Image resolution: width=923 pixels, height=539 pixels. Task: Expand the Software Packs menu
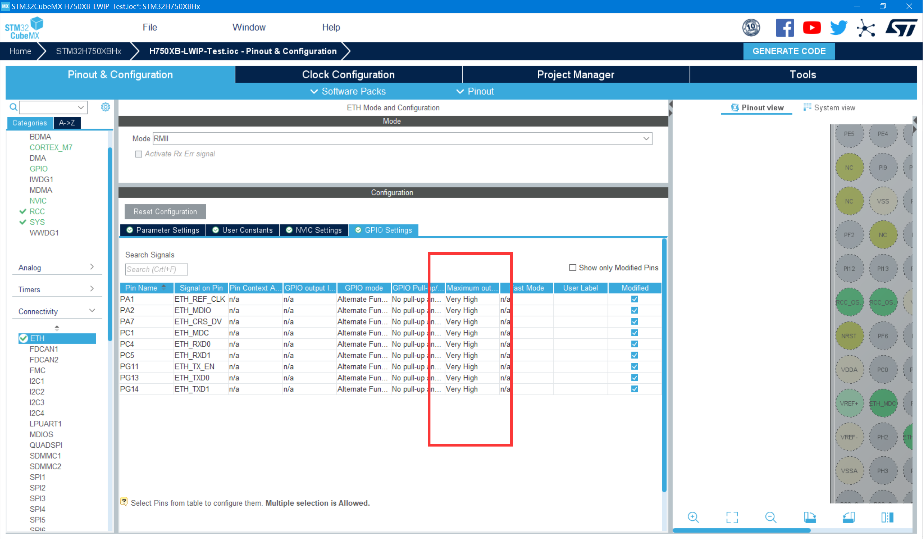click(x=348, y=91)
